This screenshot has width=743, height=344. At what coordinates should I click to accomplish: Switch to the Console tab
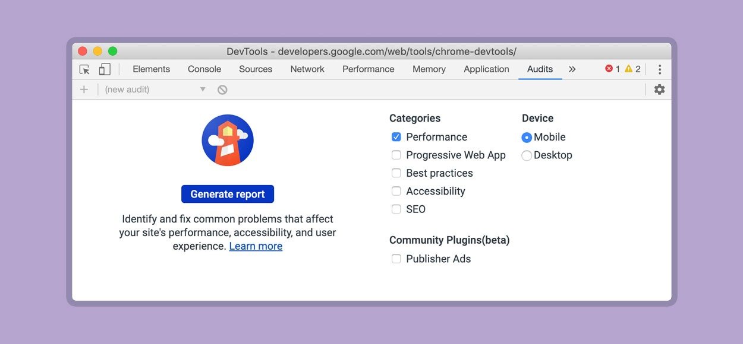pos(204,69)
